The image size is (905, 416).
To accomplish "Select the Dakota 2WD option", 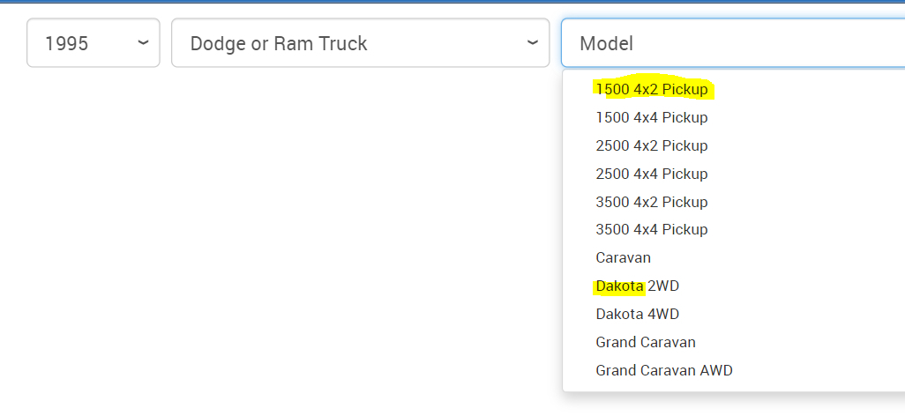I will (x=637, y=286).
